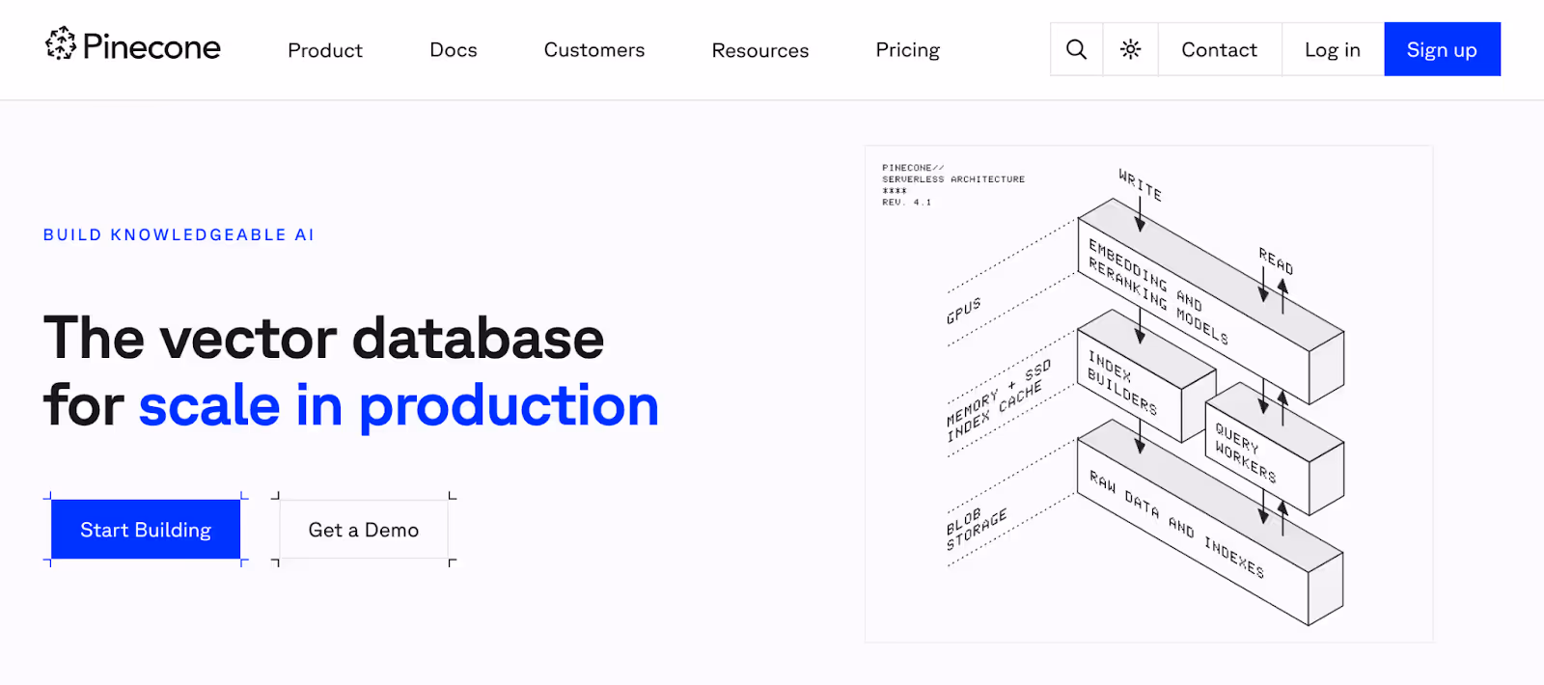The width and height of the screenshot is (1544, 685).
Task: Click the Log in link
Action: click(1333, 49)
